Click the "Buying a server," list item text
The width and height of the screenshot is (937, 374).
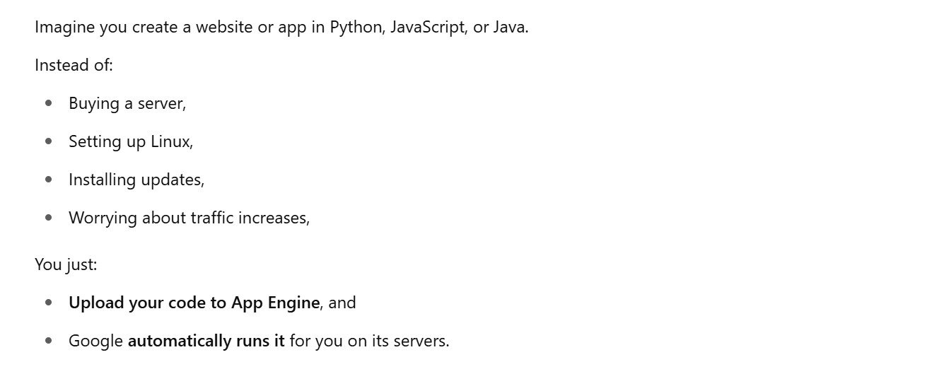coord(127,103)
